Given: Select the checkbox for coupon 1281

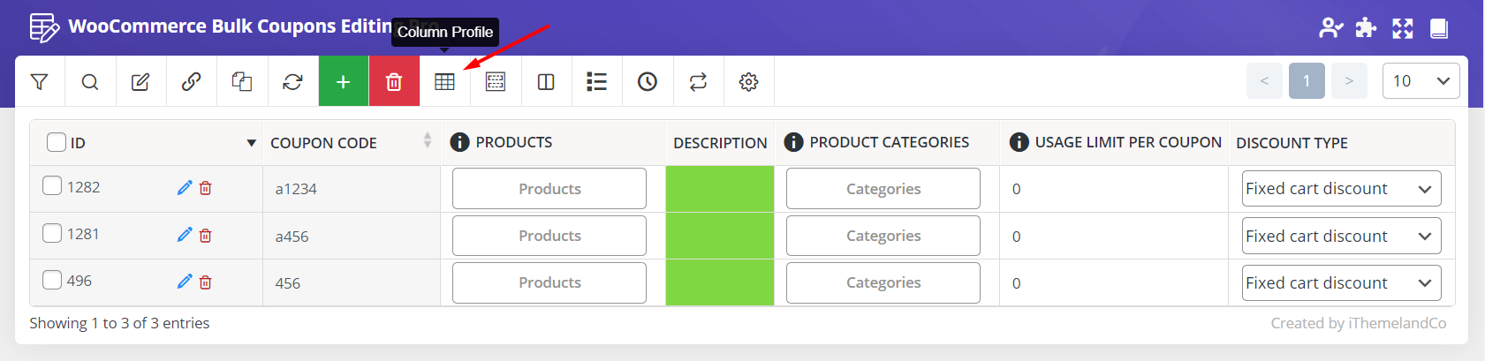Looking at the screenshot, I should 52,233.
